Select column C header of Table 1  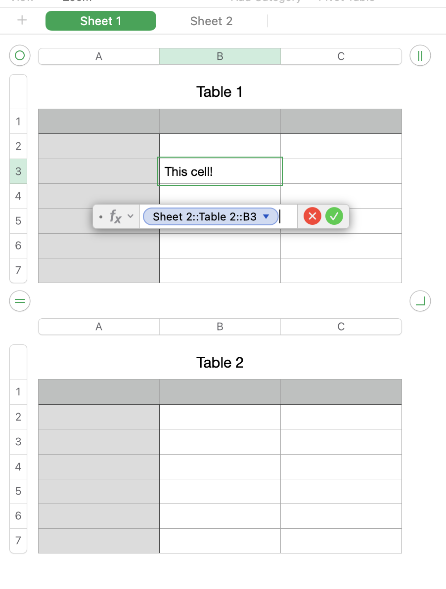click(341, 56)
